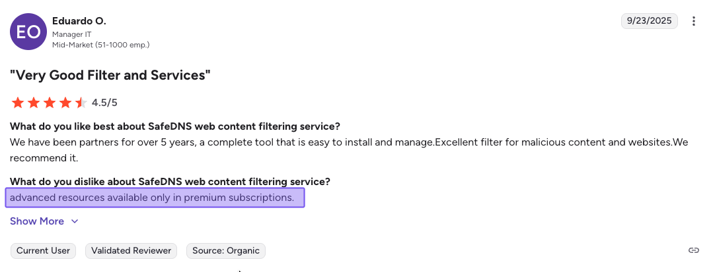Click the third rating star
This screenshot has height=272, width=713.
pos(50,103)
